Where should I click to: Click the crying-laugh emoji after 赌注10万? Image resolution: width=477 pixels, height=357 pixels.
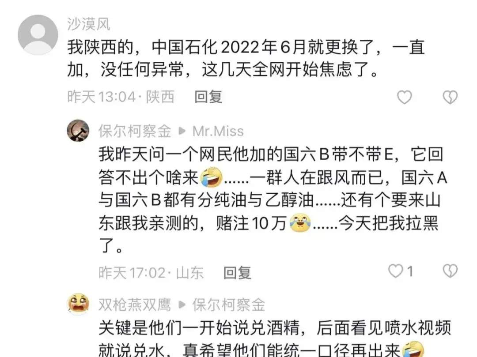point(300,223)
